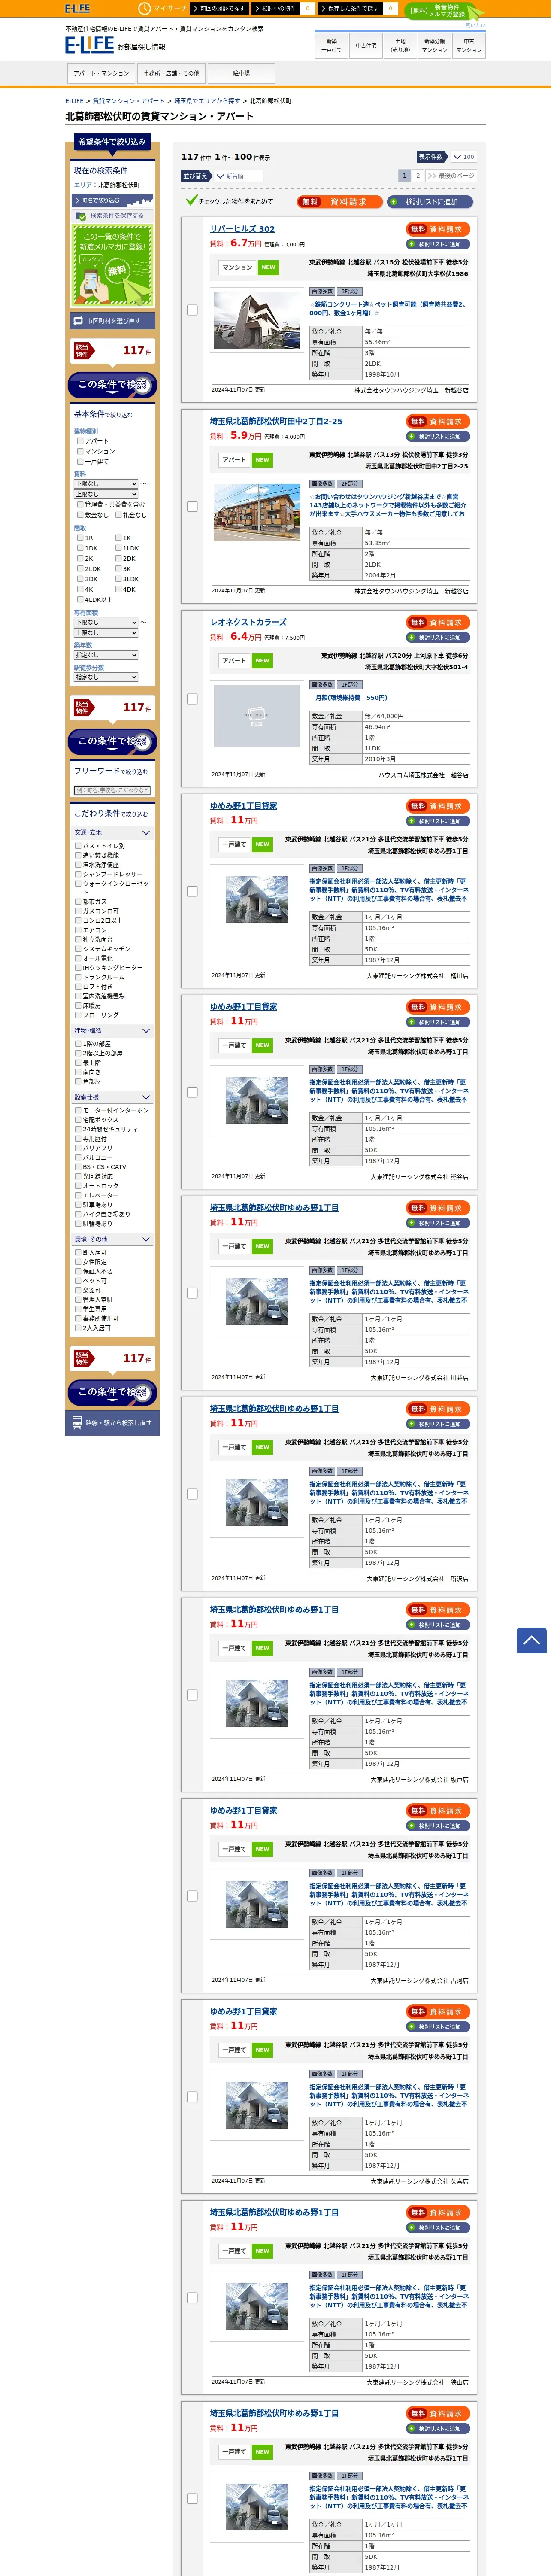Open the 専有面積 upper limit dropdown
551x2576 pixels.
pos(106,633)
